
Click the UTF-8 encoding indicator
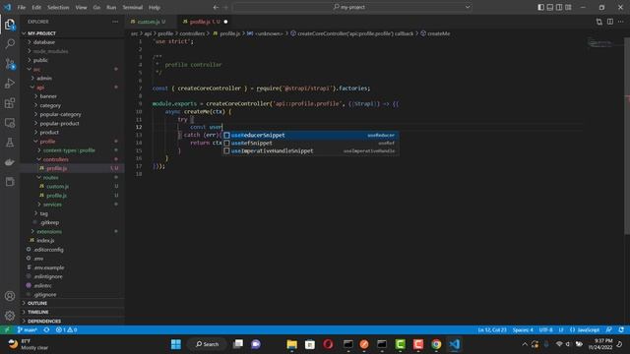[x=545, y=329]
